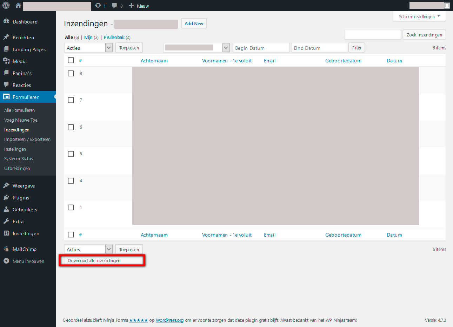Open Instellingen under Formulieren submenu

15,149
